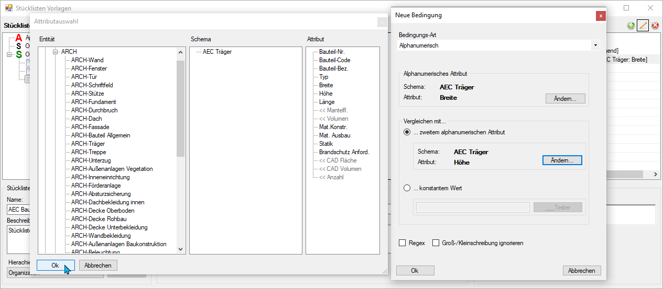This screenshot has height=289, width=663.
Task: Select ARCH-Fenster entity
Action: coord(89,68)
